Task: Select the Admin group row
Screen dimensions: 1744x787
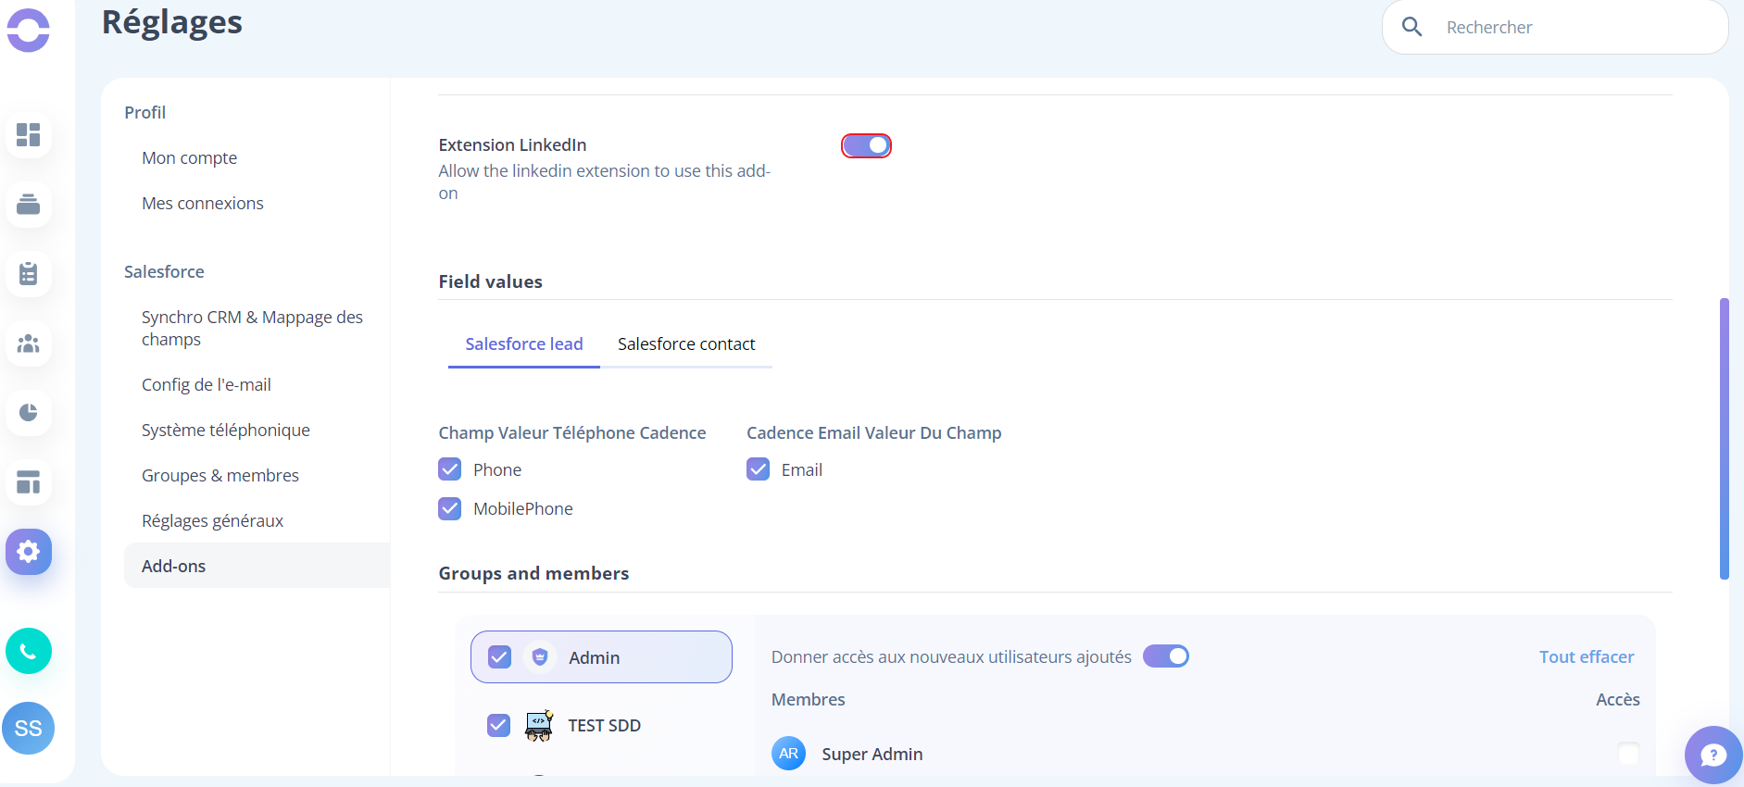Action: click(601, 657)
